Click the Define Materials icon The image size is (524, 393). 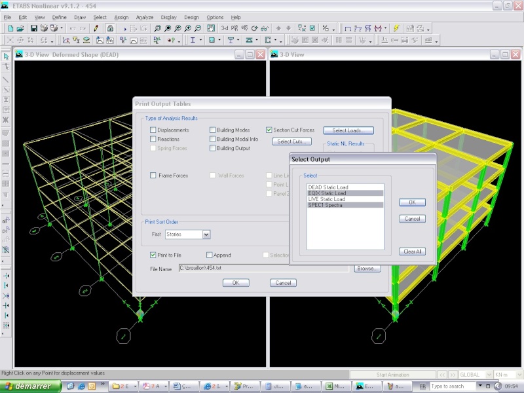[x=66, y=41]
